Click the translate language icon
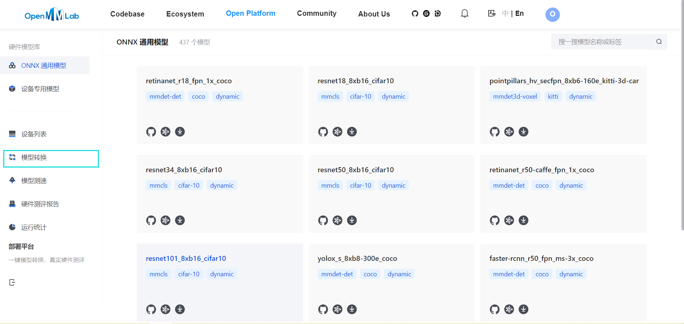The image size is (684, 324). [x=492, y=14]
